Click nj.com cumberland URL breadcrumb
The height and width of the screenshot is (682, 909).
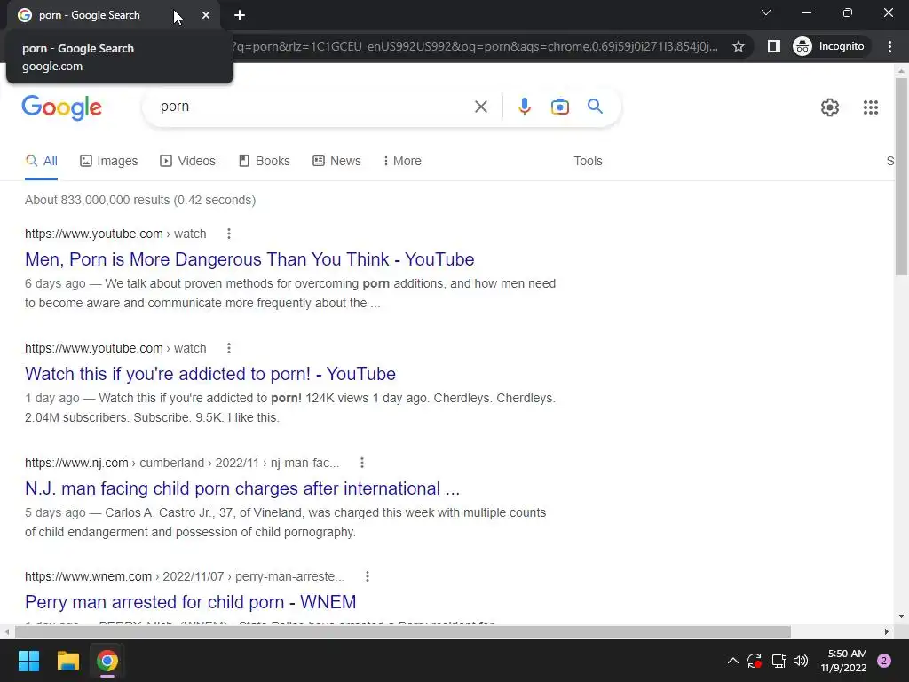tap(182, 463)
